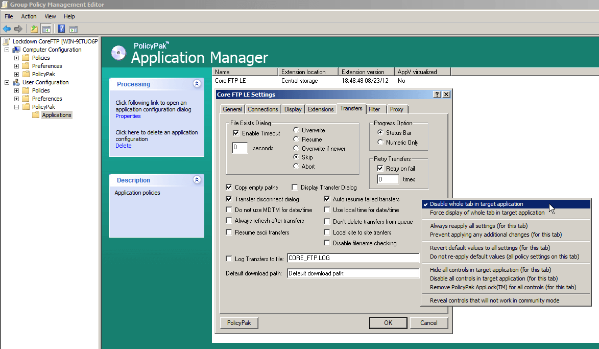Choose Overwrite if newer radio option
This screenshot has height=349, width=599.
296,148
